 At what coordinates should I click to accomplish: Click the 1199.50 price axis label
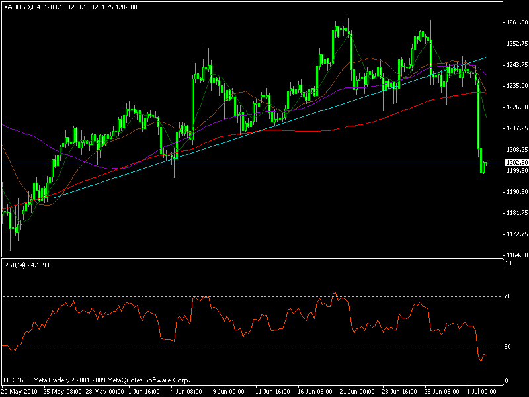tap(517, 171)
